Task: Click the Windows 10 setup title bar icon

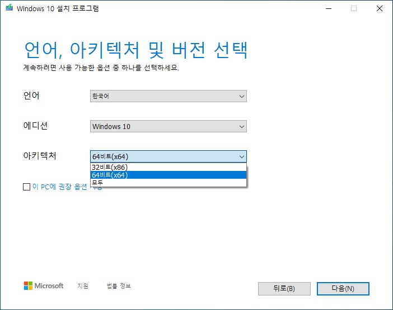Action: [x=10, y=8]
